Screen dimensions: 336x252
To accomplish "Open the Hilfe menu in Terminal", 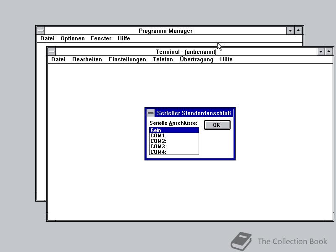I will click(x=226, y=59).
